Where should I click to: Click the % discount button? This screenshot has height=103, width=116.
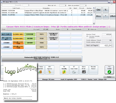106,10
